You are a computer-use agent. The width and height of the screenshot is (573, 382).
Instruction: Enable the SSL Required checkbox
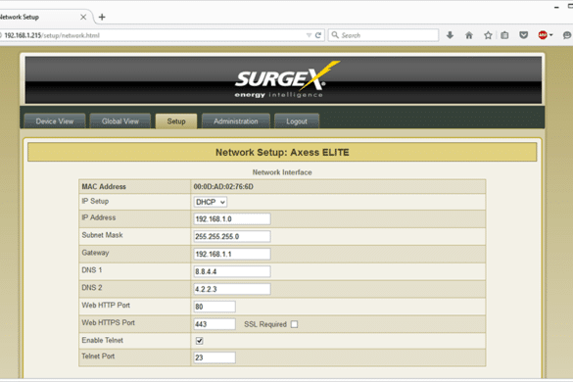pyautogui.click(x=294, y=324)
